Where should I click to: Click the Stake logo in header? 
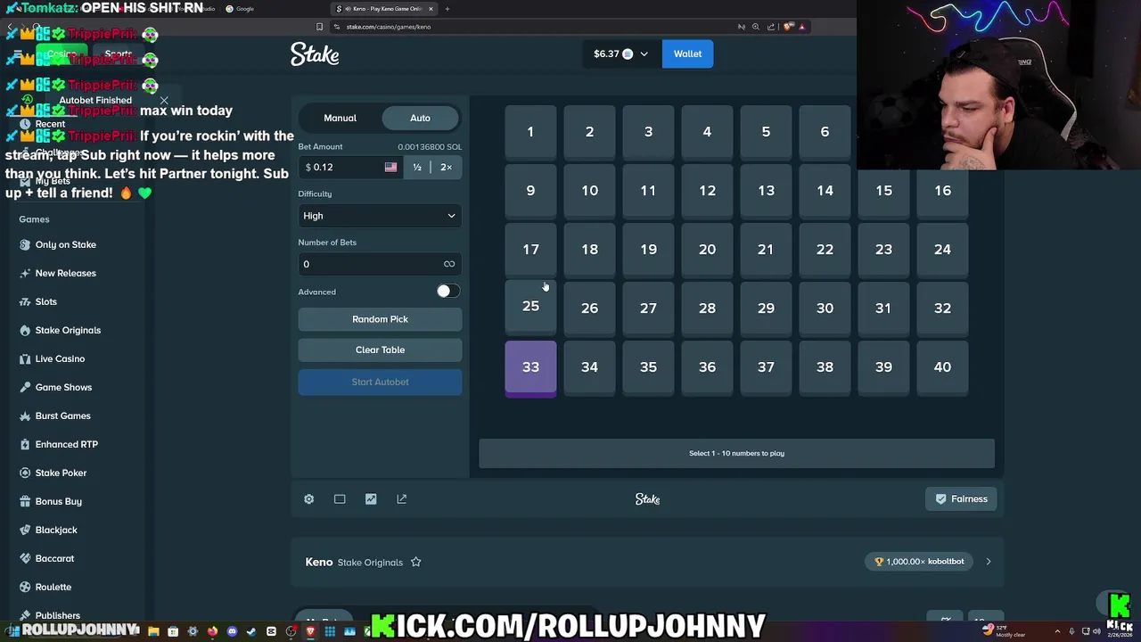click(315, 54)
